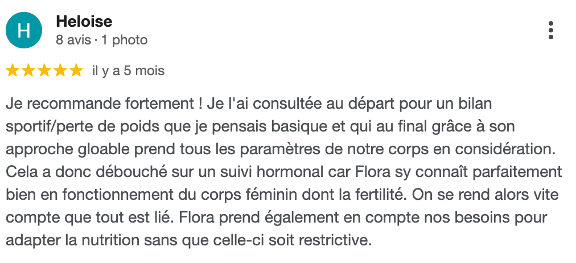The image size is (576, 263).
Task: Select the third yellow rating star
Action: coord(44,71)
